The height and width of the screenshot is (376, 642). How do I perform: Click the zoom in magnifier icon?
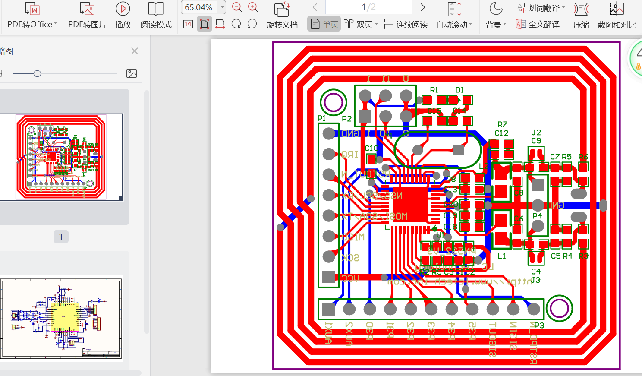253,7
